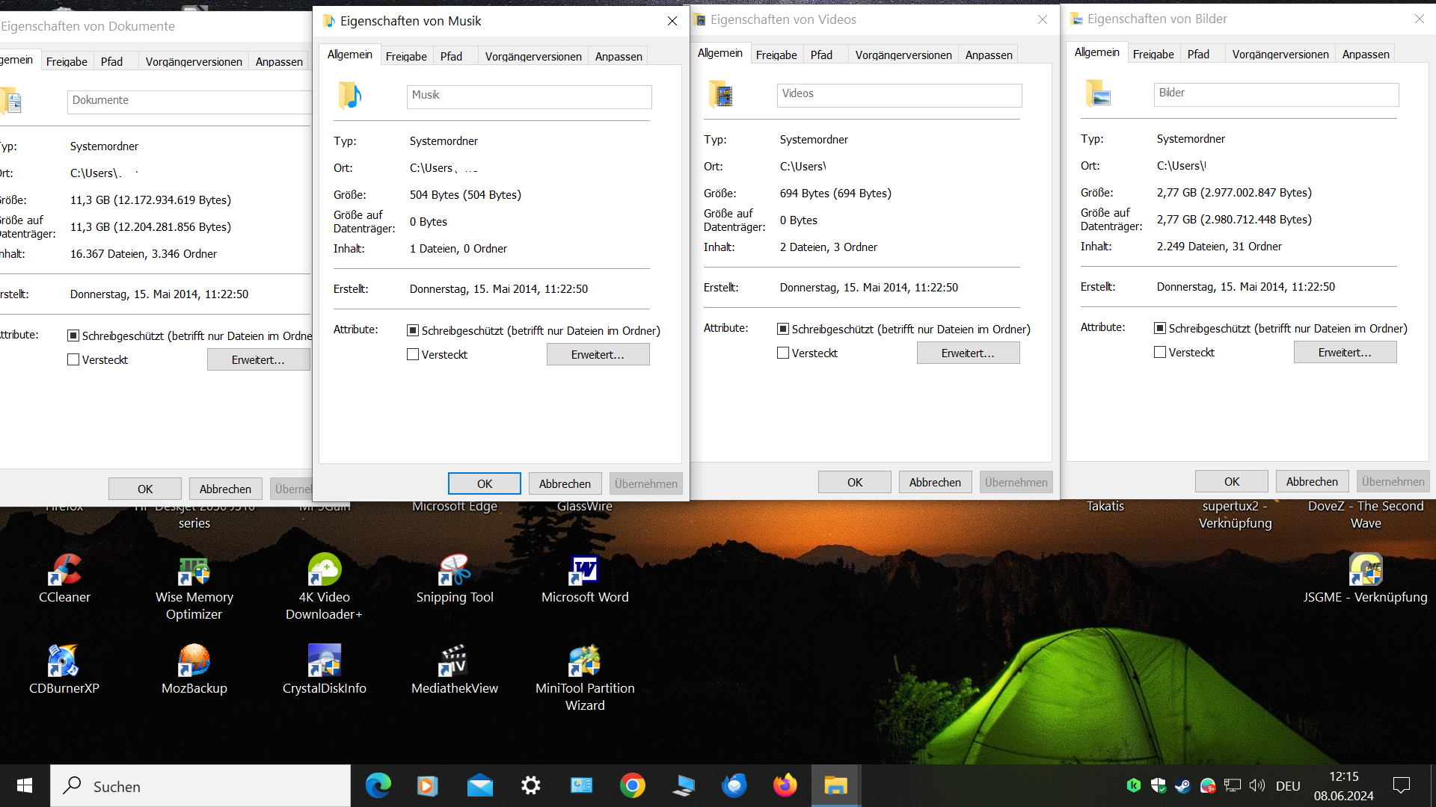Image resolution: width=1436 pixels, height=807 pixels.
Task: Click Google Chrome in taskbar
Action: tap(632, 785)
